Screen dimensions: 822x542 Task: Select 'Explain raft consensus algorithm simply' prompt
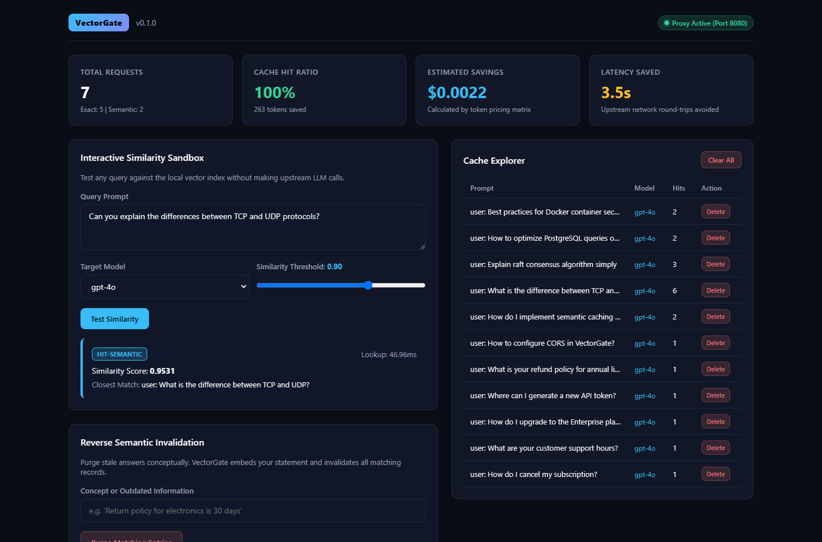[x=543, y=264]
